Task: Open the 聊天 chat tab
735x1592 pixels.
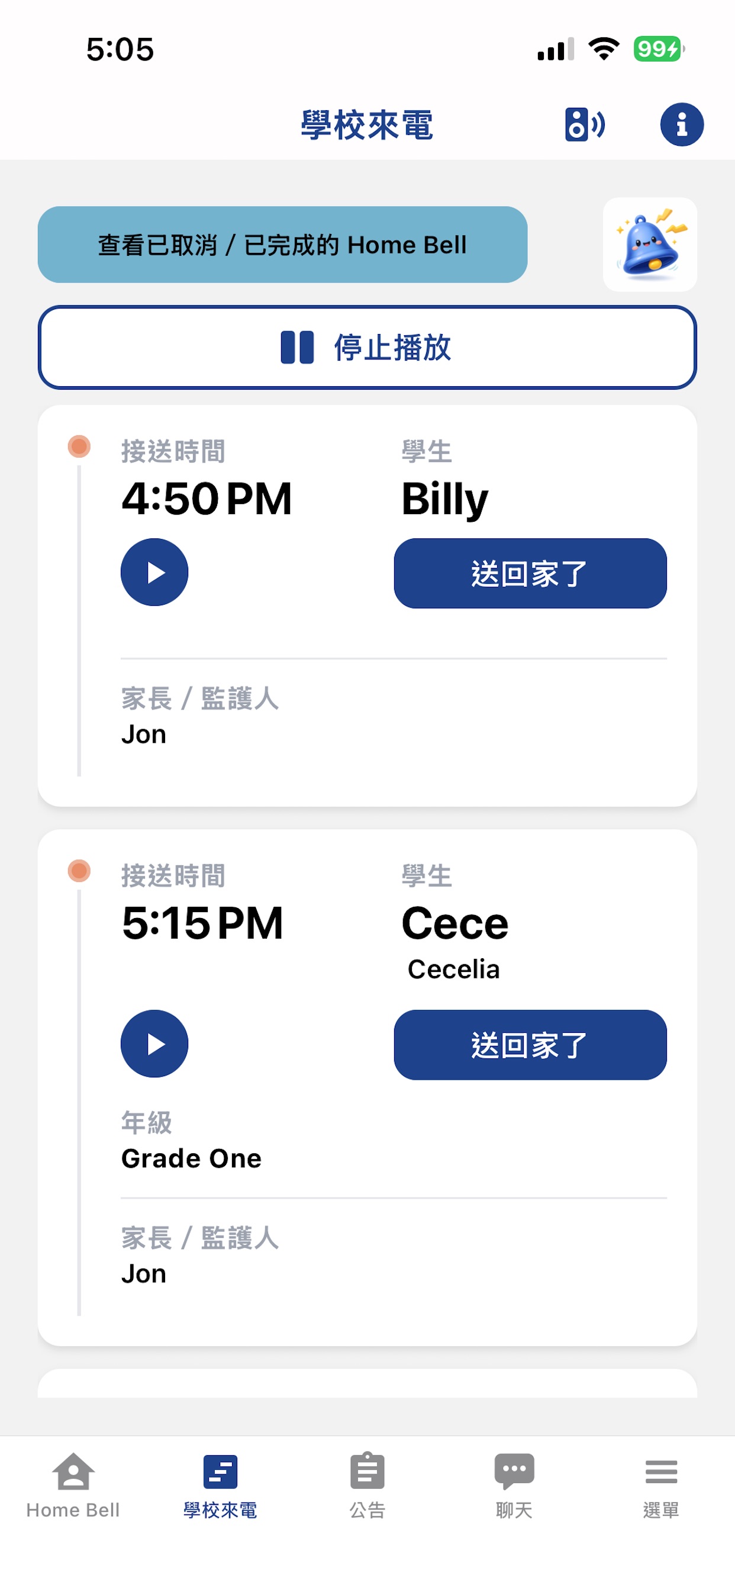Action: point(514,1486)
